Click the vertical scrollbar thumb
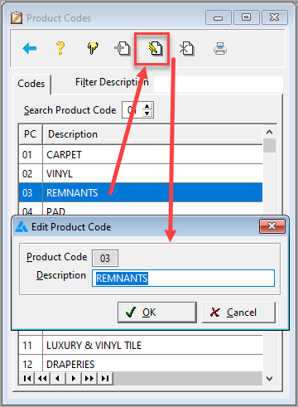Screen dimensions: 298x407 coord(270,145)
